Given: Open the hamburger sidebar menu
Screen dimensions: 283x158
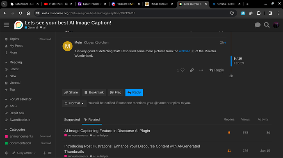Looking at the screenshot, I should coord(7,25).
